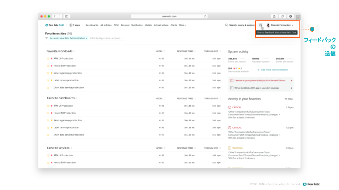339x190 pixels.
Task: Toggle star for RPM UI Production service
Action: click(x=48, y=155)
